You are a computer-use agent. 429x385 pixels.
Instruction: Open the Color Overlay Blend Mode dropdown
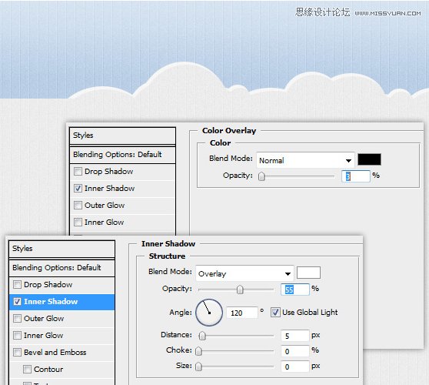tap(305, 160)
